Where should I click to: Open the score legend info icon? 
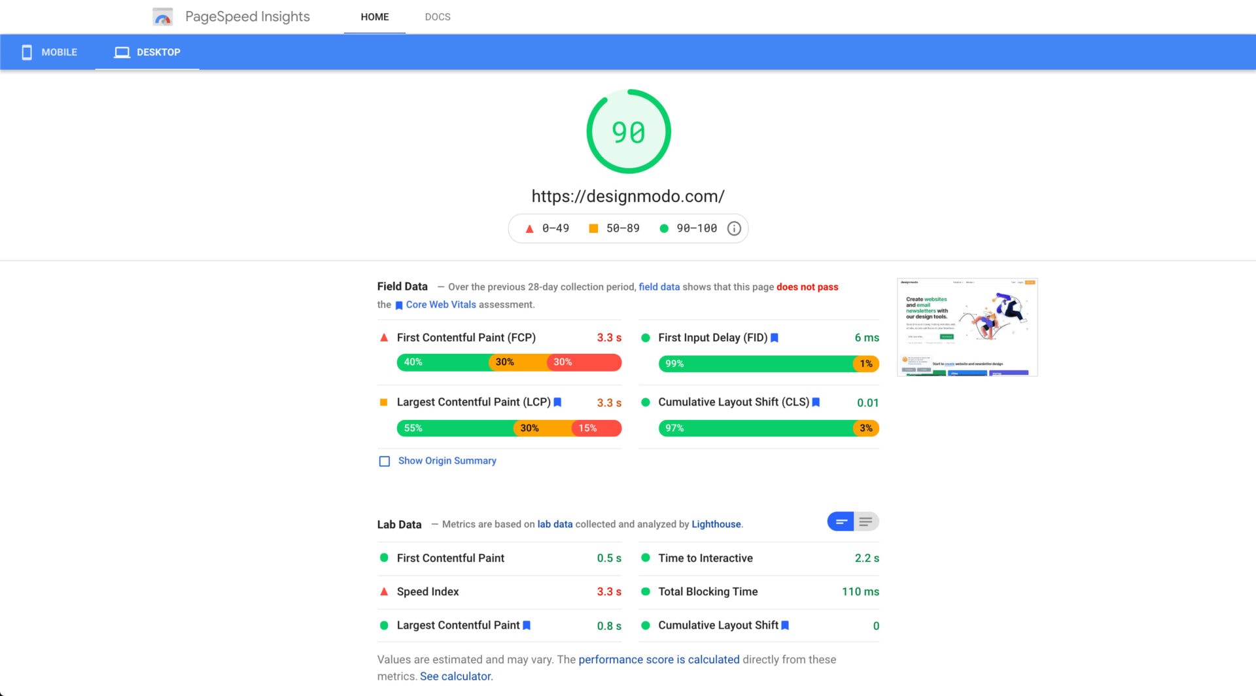click(x=734, y=228)
